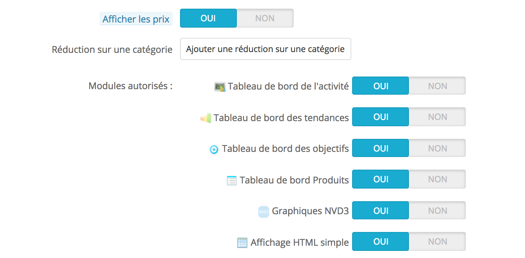Switch Tableau de bord des tendances to NON

pyautogui.click(x=437, y=117)
